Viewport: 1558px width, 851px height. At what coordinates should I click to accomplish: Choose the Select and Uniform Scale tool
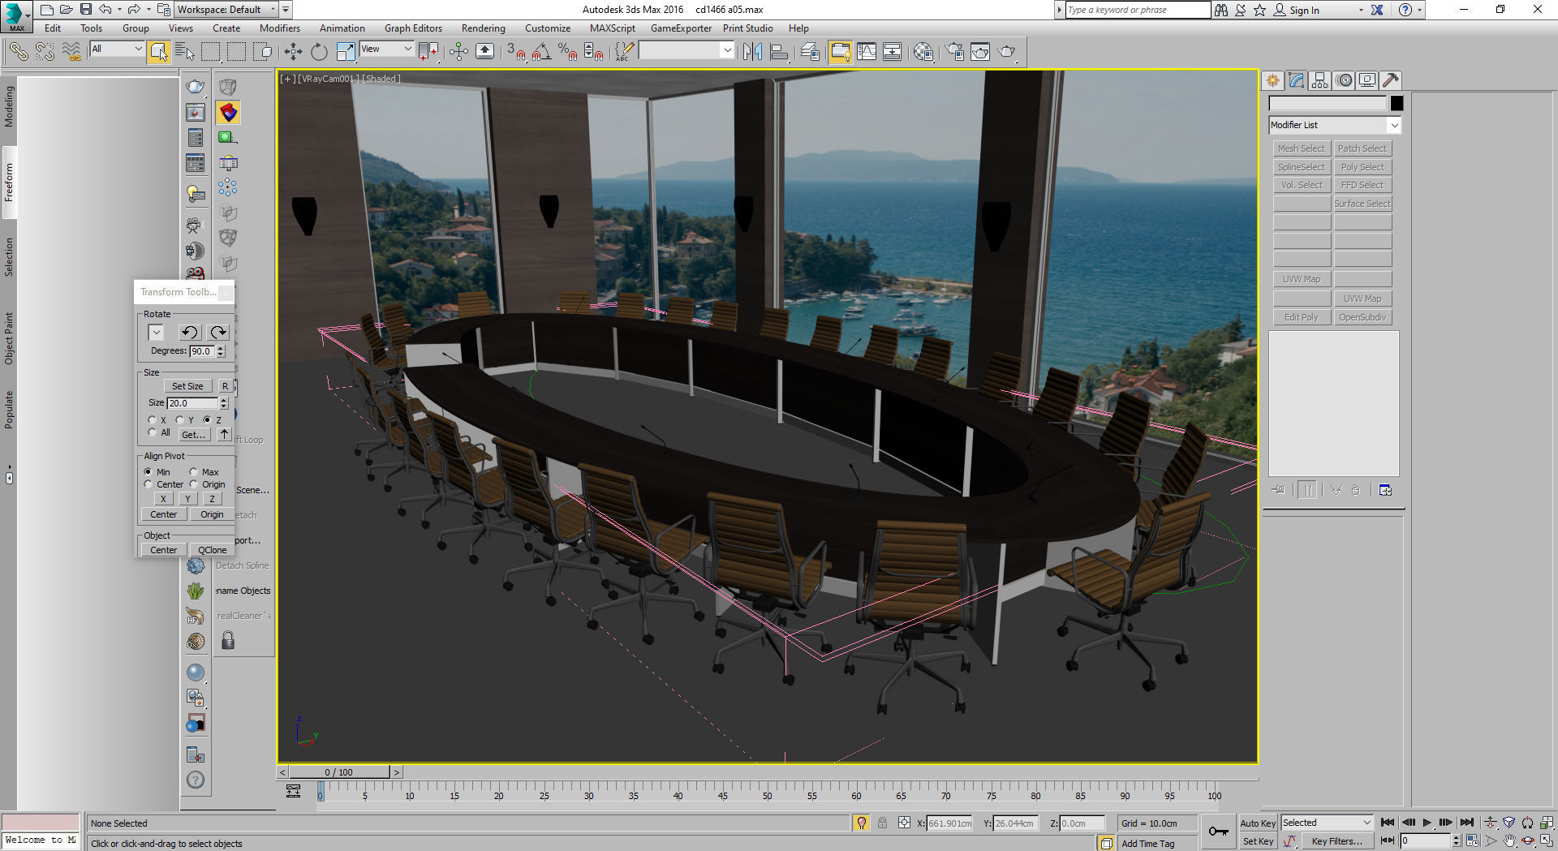coord(346,52)
